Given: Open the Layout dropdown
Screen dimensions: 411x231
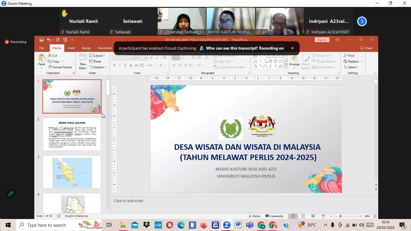Looking at the screenshot, I should coord(98,55).
